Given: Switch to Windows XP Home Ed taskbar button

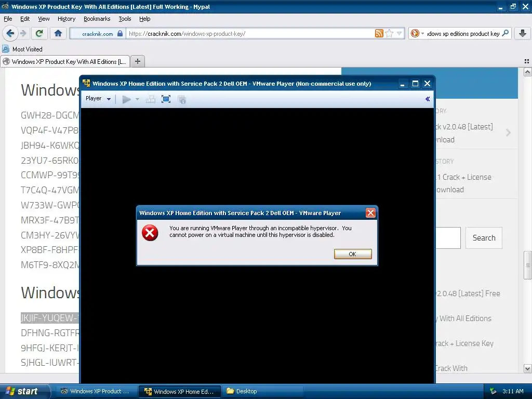Looking at the screenshot, I should point(179,392).
